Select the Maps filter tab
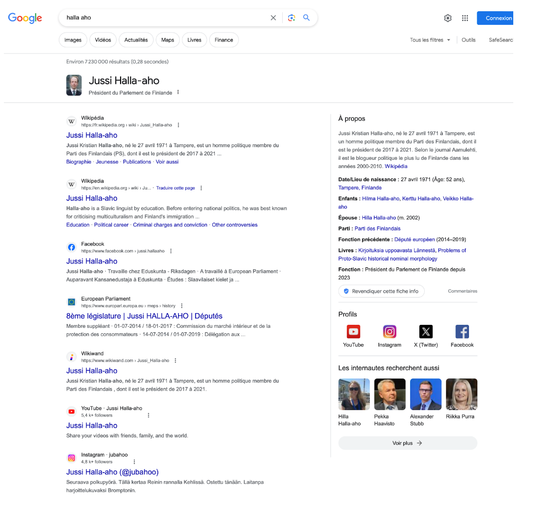The image size is (541, 509). 168,40
